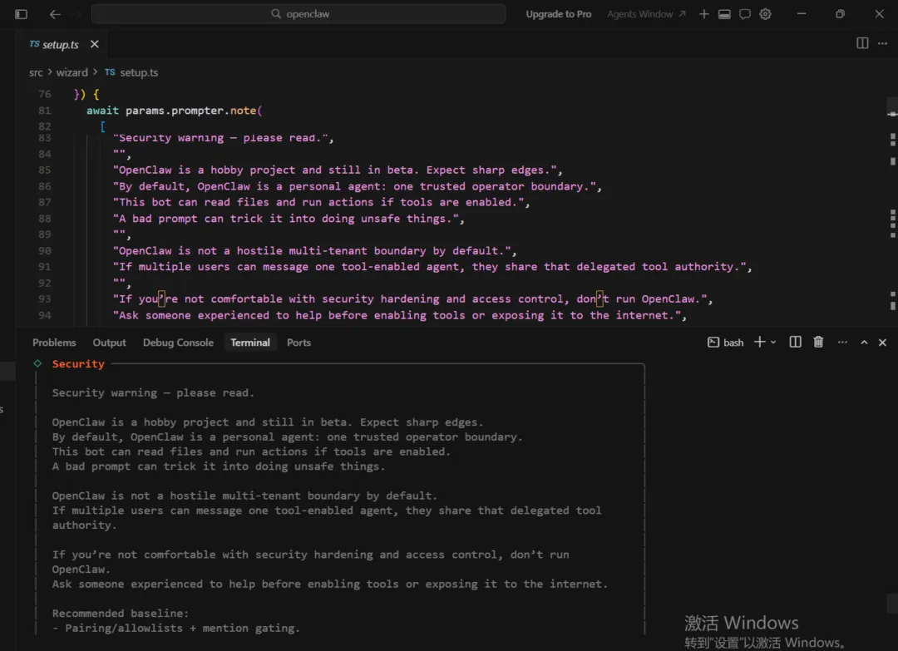Close the terminal panel
This screenshot has width=898, height=651.
point(882,343)
